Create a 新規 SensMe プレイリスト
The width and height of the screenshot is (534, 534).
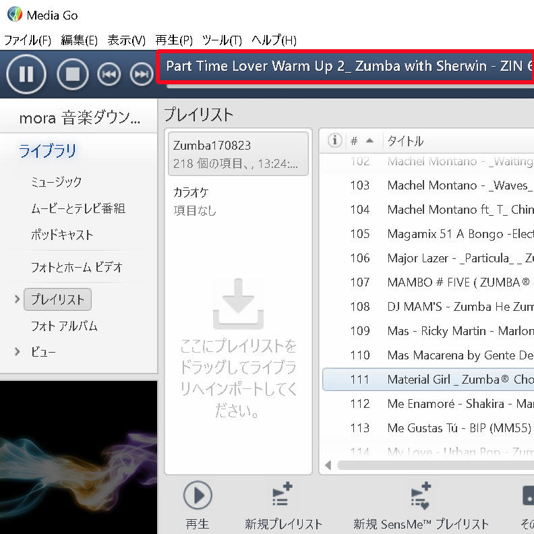point(421,496)
